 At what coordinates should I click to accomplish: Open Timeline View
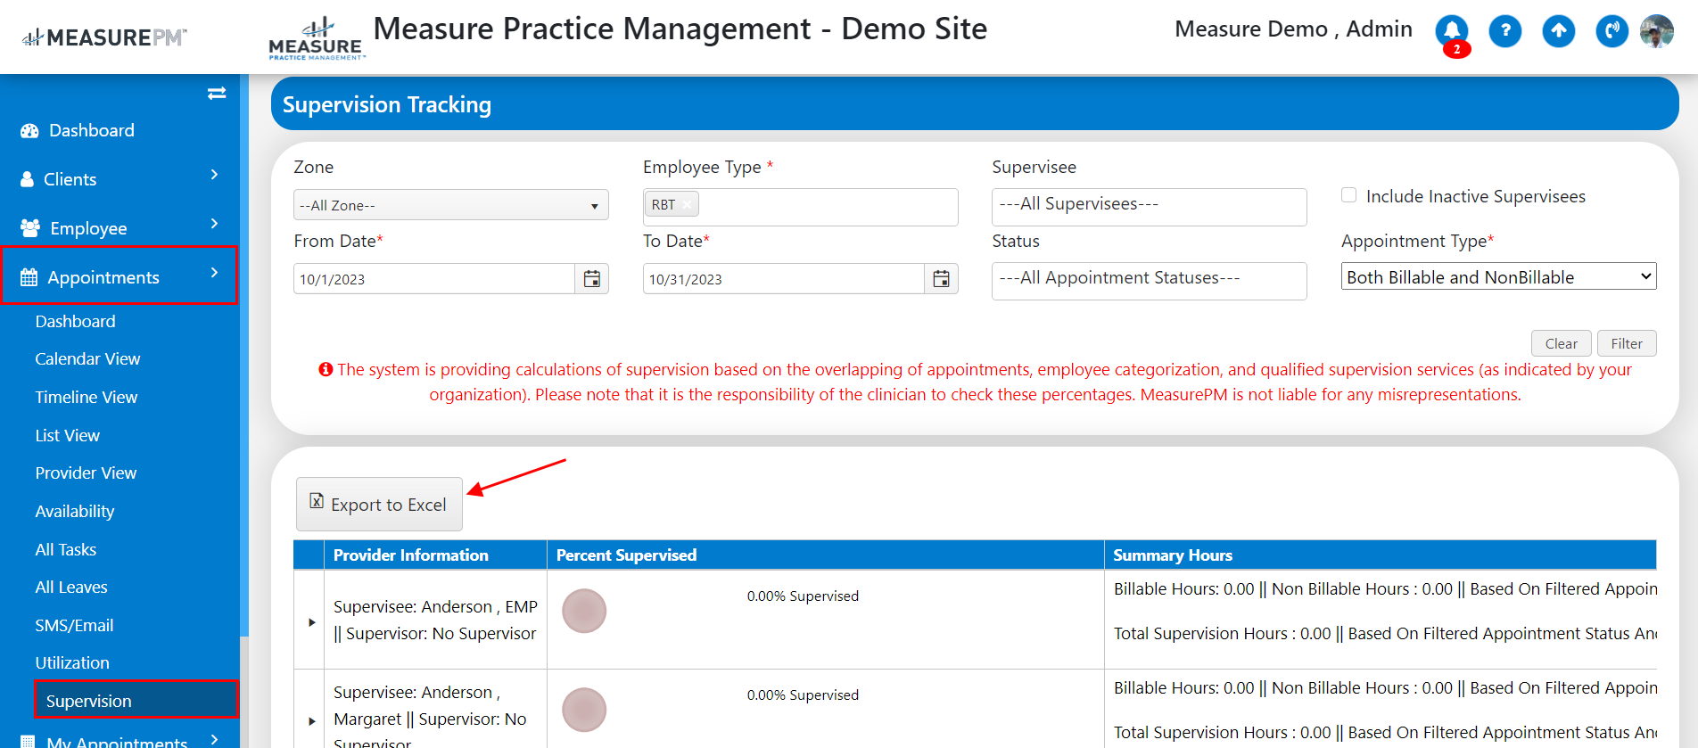coord(87,397)
